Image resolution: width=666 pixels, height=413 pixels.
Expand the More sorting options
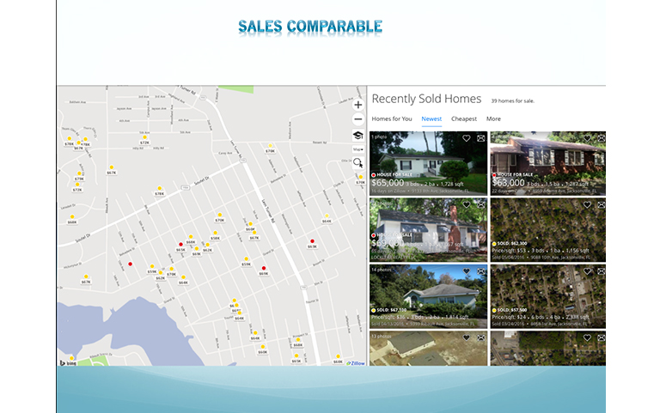point(493,118)
